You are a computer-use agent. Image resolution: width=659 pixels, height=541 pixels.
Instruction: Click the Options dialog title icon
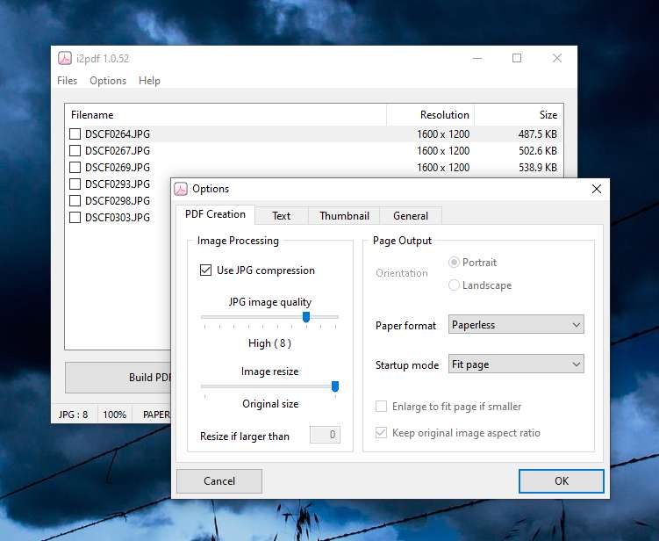coord(181,189)
